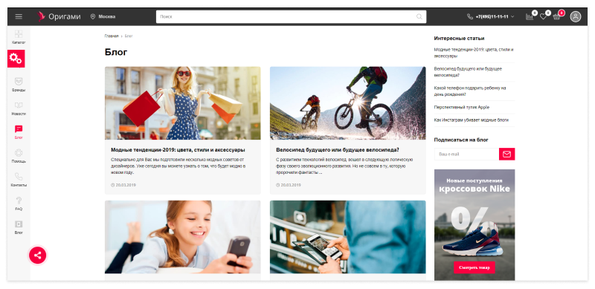Screen dimensions: 595x289
Task: Click the red settings gears icon
Action: 16,59
